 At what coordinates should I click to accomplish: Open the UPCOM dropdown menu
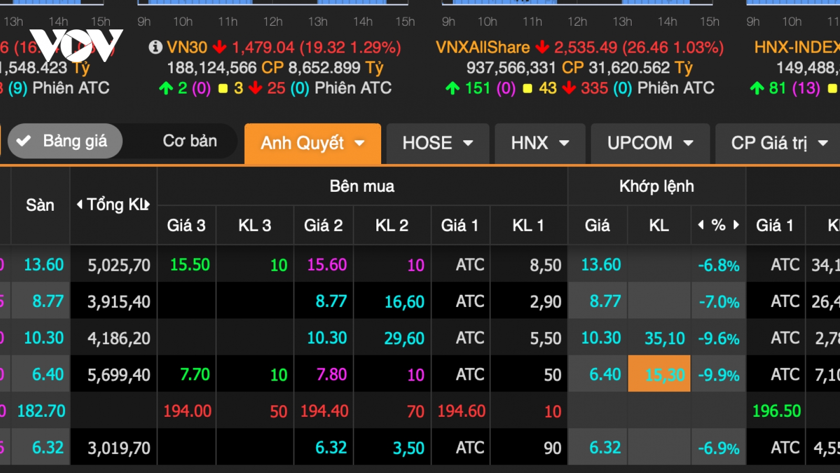(650, 143)
